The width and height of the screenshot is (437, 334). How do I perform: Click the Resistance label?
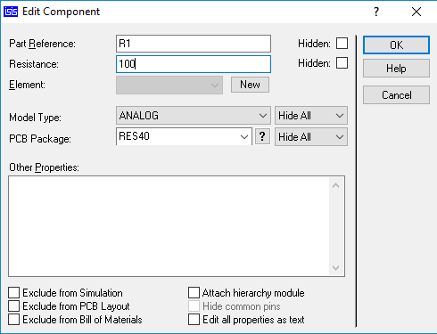click(34, 64)
